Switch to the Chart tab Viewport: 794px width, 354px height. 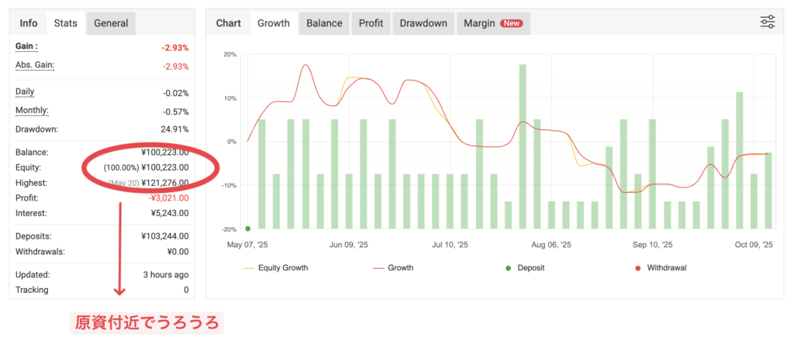228,23
